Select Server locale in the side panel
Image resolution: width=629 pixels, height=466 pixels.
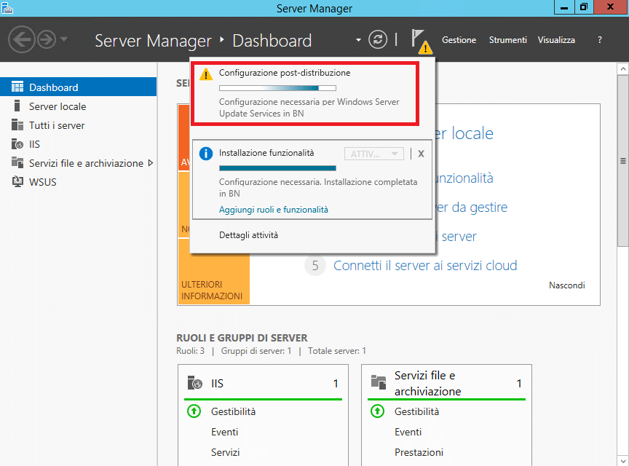[x=78, y=106]
